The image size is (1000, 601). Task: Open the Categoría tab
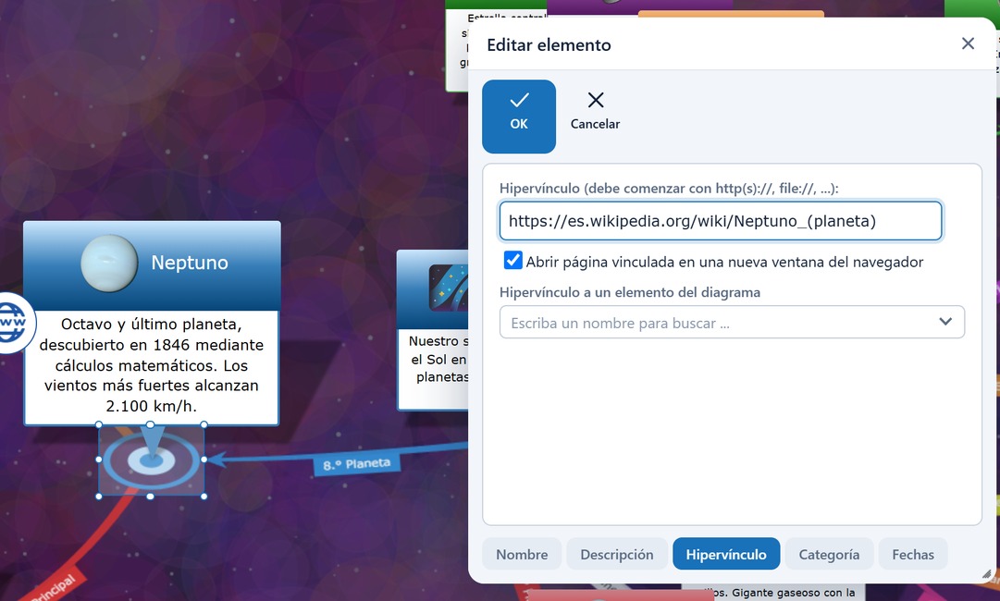click(x=829, y=554)
